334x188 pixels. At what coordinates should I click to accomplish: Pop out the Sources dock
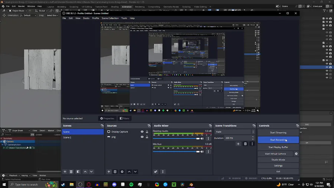pyautogui.click(x=149, y=126)
